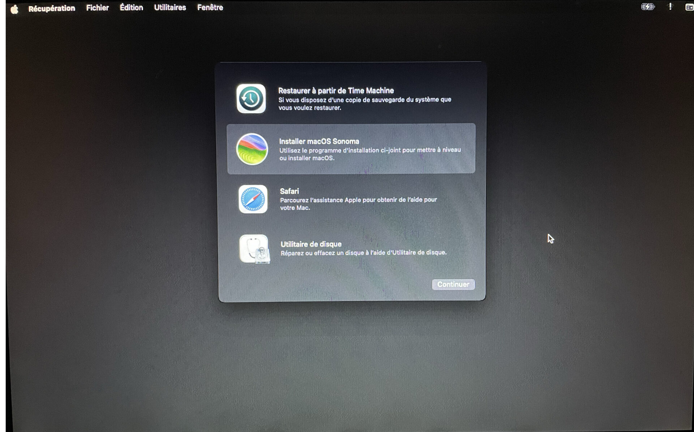Click the Réparez ou effacez un disque description
Image resolution: width=694 pixels, height=432 pixels.
[364, 252]
